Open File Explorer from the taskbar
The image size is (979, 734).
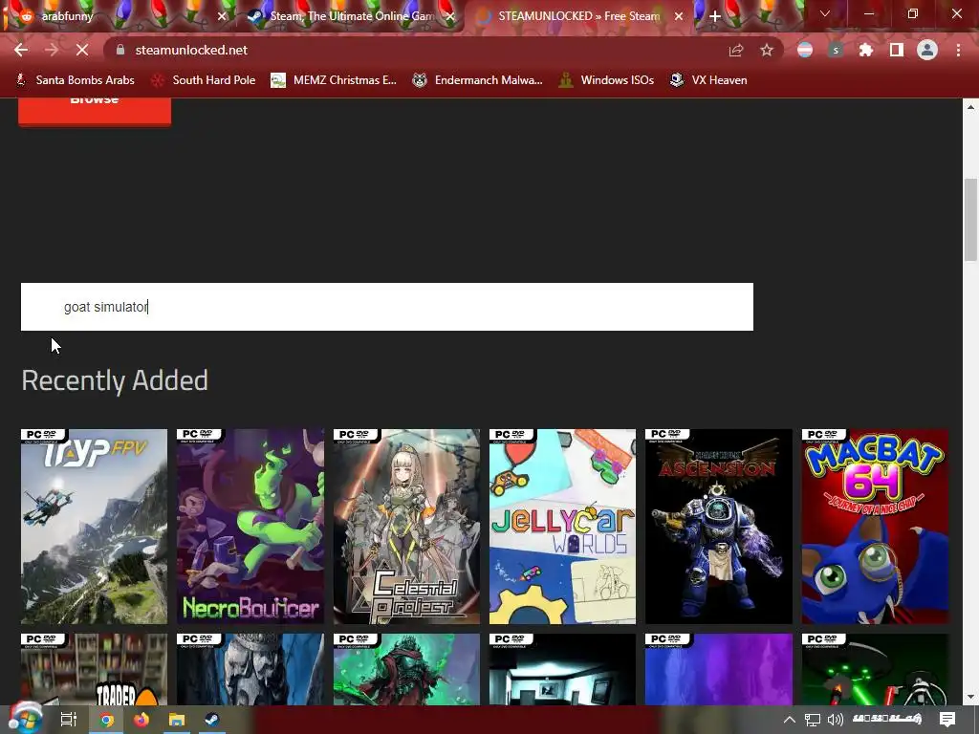click(177, 720)
